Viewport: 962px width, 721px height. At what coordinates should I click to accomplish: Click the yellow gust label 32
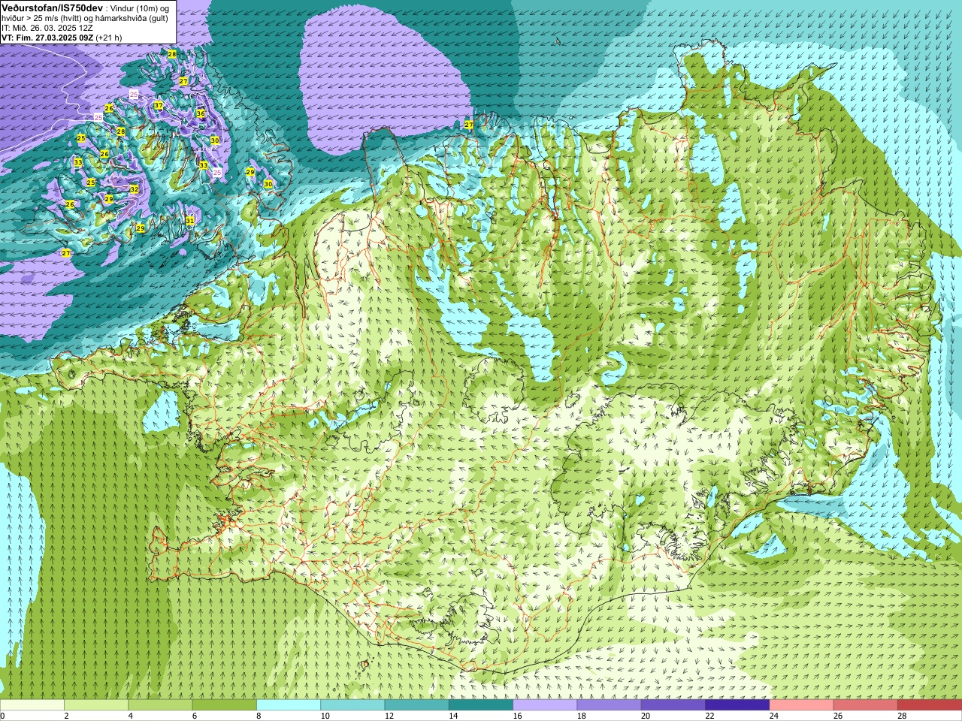click(x=134, y=189)
